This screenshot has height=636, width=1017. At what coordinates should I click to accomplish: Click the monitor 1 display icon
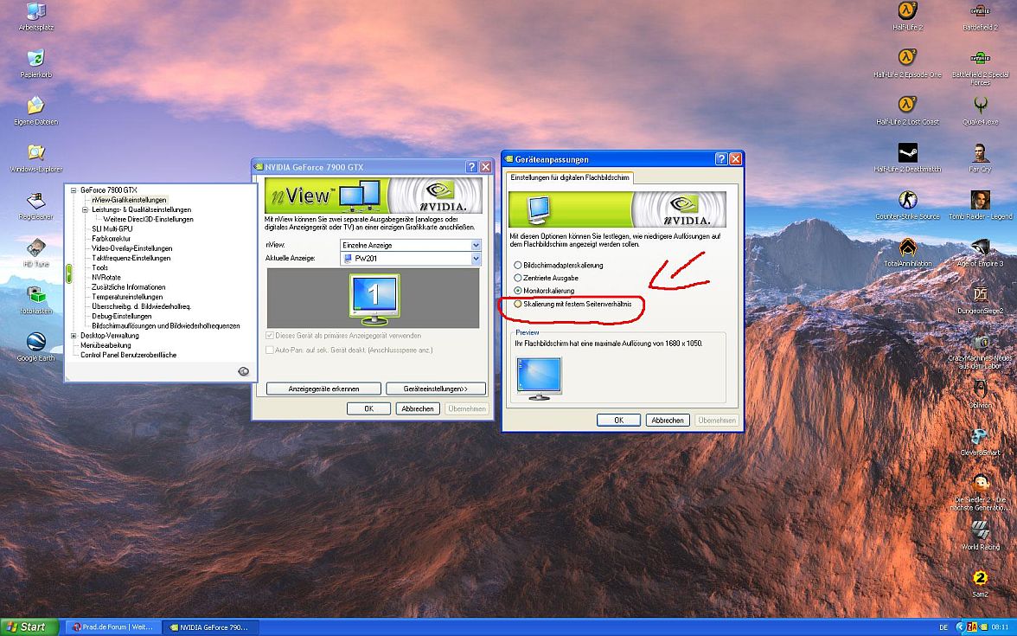click(373, 298)
